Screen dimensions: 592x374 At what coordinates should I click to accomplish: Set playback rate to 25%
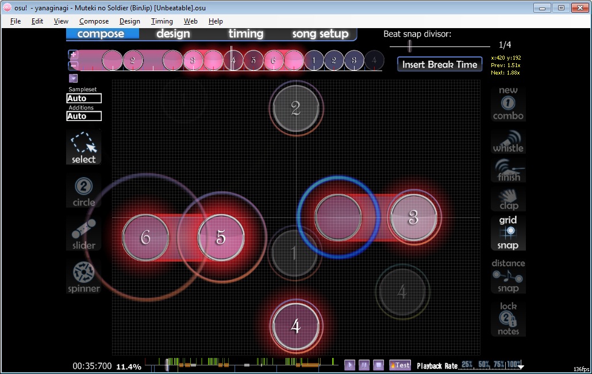click(x=467, y=364)
